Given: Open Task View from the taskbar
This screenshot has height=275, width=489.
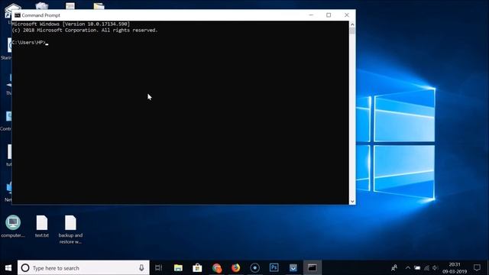Looking at the screenshot, I should coord(158,268).
